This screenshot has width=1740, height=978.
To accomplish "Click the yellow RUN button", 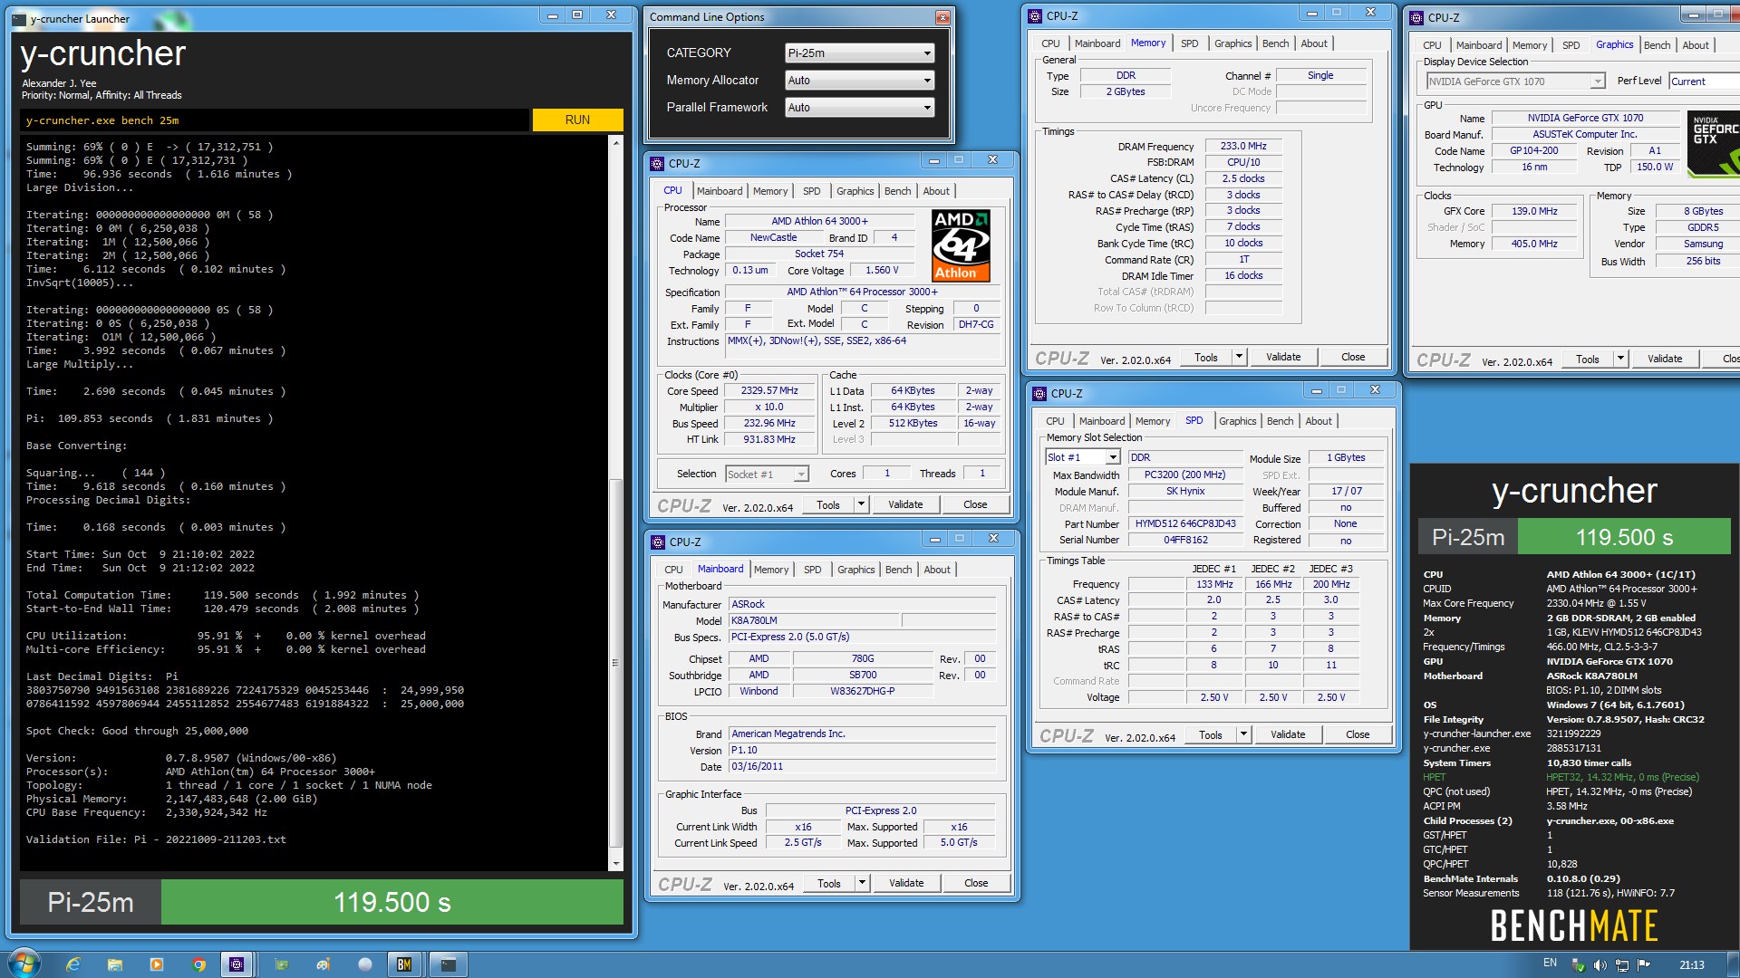I will click(577, 120).
